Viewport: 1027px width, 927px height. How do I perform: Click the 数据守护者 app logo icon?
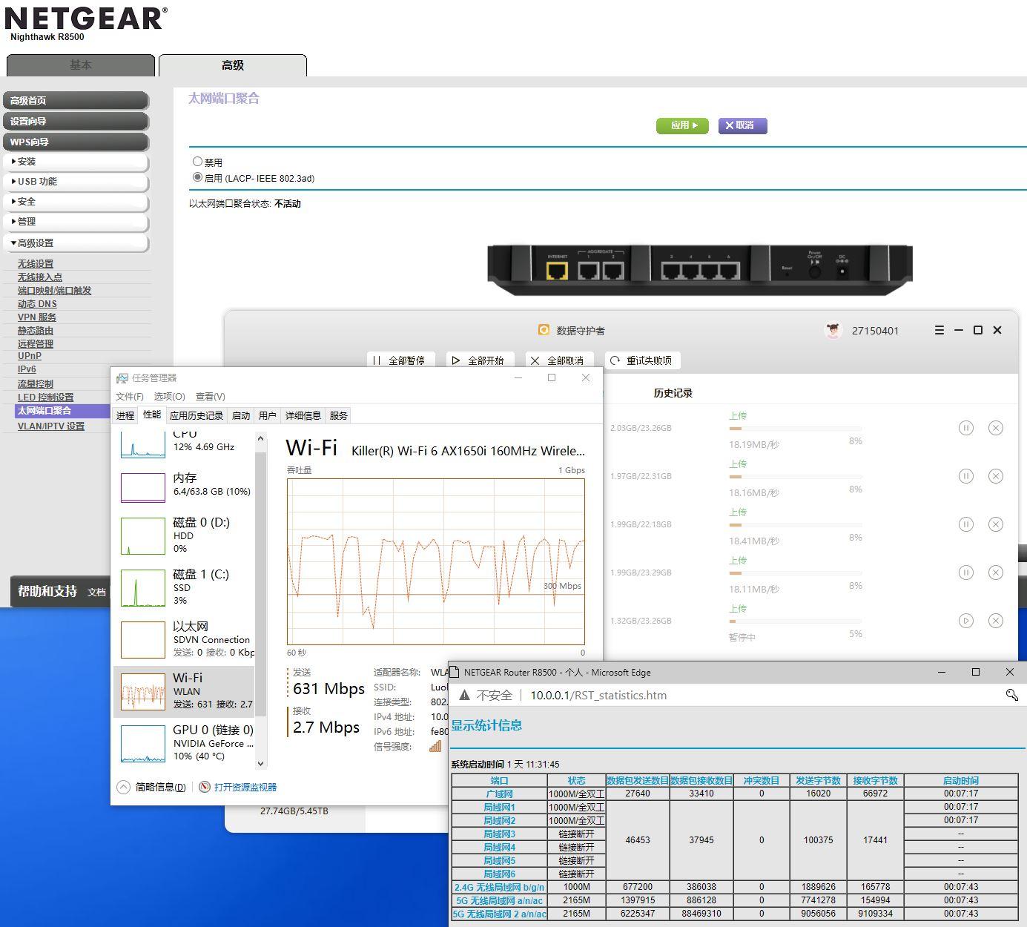[544, 330]
